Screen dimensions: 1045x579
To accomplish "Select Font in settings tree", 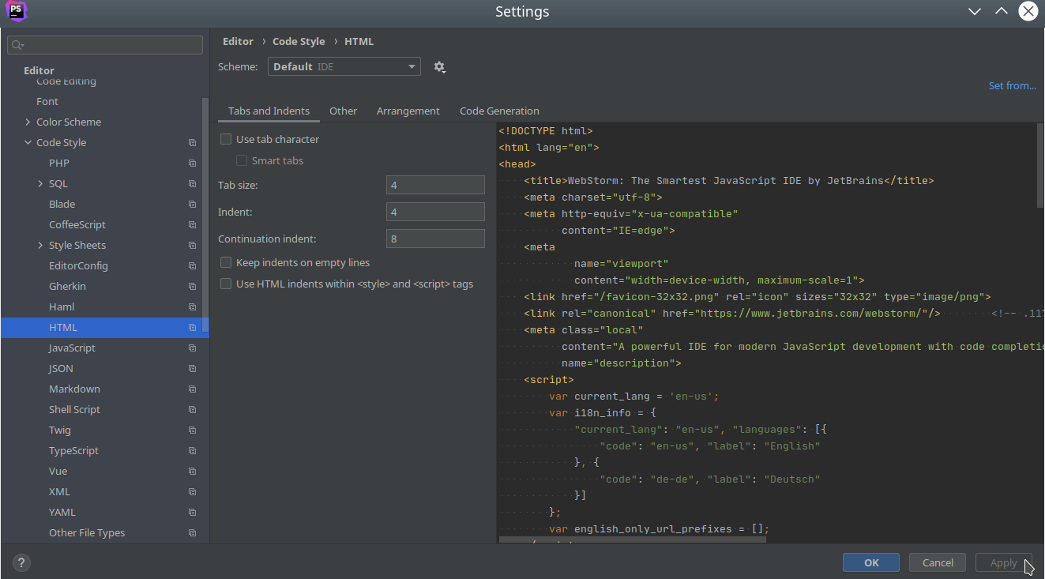I will pyautogui.click(x=47, y=102).
